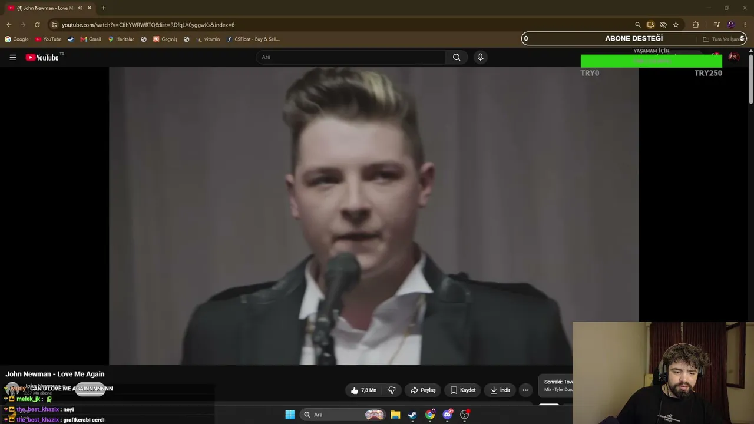Click the install app icon in address bar
Viewport: 754px width, 424px height.
point(650,25)
